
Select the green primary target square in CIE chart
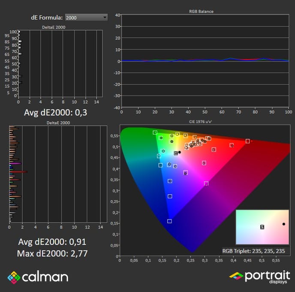point(155,132)
